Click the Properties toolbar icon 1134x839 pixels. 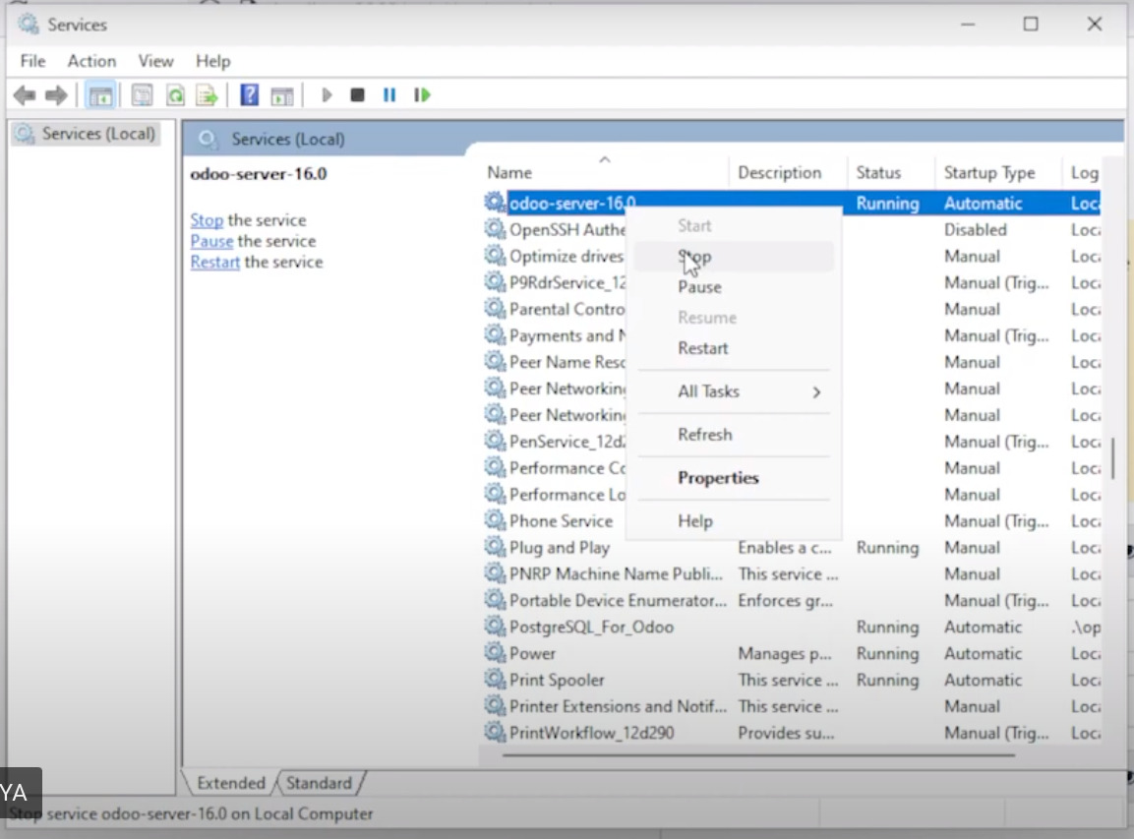(143, 95)
